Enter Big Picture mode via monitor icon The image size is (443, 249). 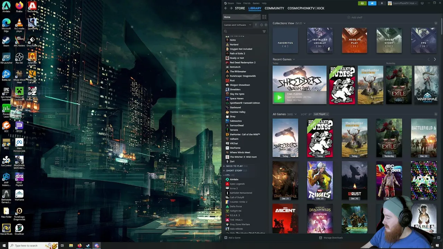[x=422, y=3]
